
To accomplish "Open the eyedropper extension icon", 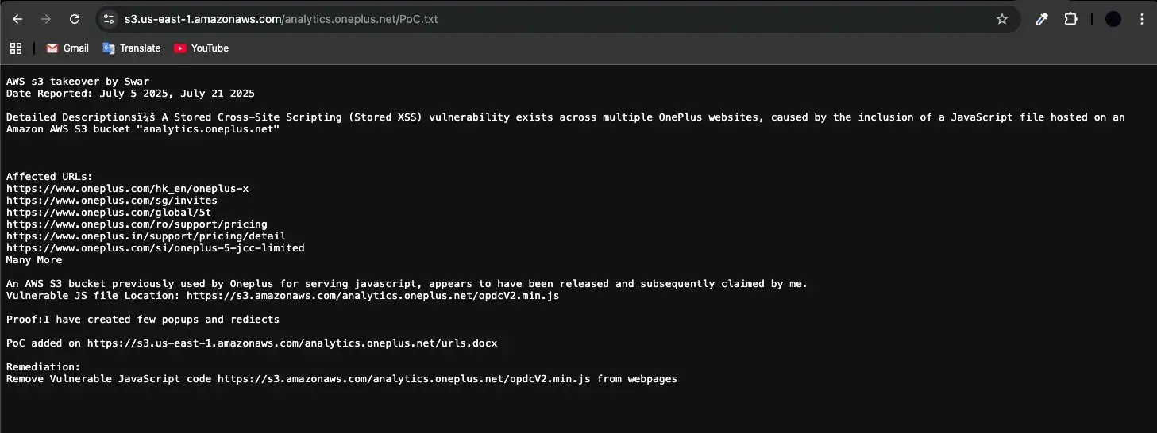I will 1042,19.
